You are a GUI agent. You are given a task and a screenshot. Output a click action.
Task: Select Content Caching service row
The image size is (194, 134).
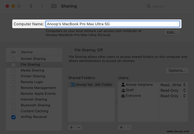coord(34,111)
